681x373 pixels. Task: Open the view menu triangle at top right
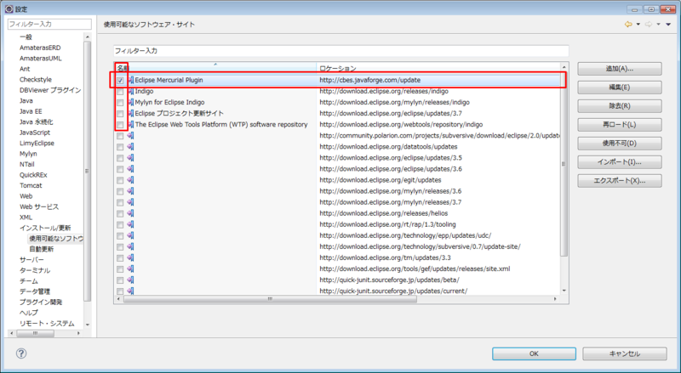coord(668,25)
